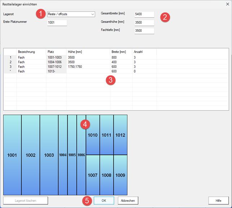Viewport: 232px width, 208px height.
Task: Click the Gesamtbreite input field
Action: (x=144, y=14)
